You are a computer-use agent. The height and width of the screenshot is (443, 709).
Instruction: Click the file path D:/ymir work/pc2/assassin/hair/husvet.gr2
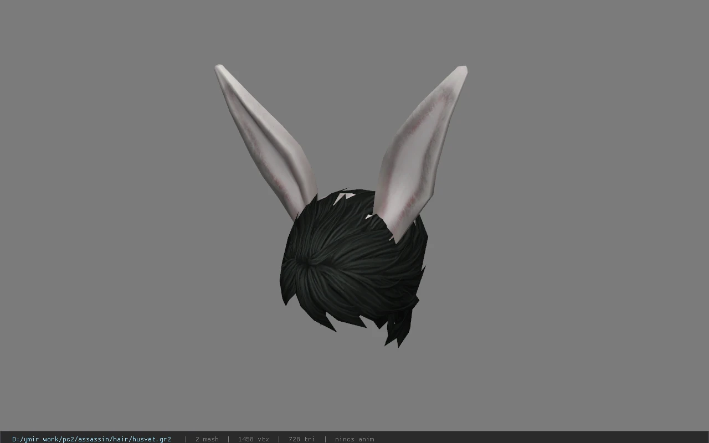(x=91, y=439)
